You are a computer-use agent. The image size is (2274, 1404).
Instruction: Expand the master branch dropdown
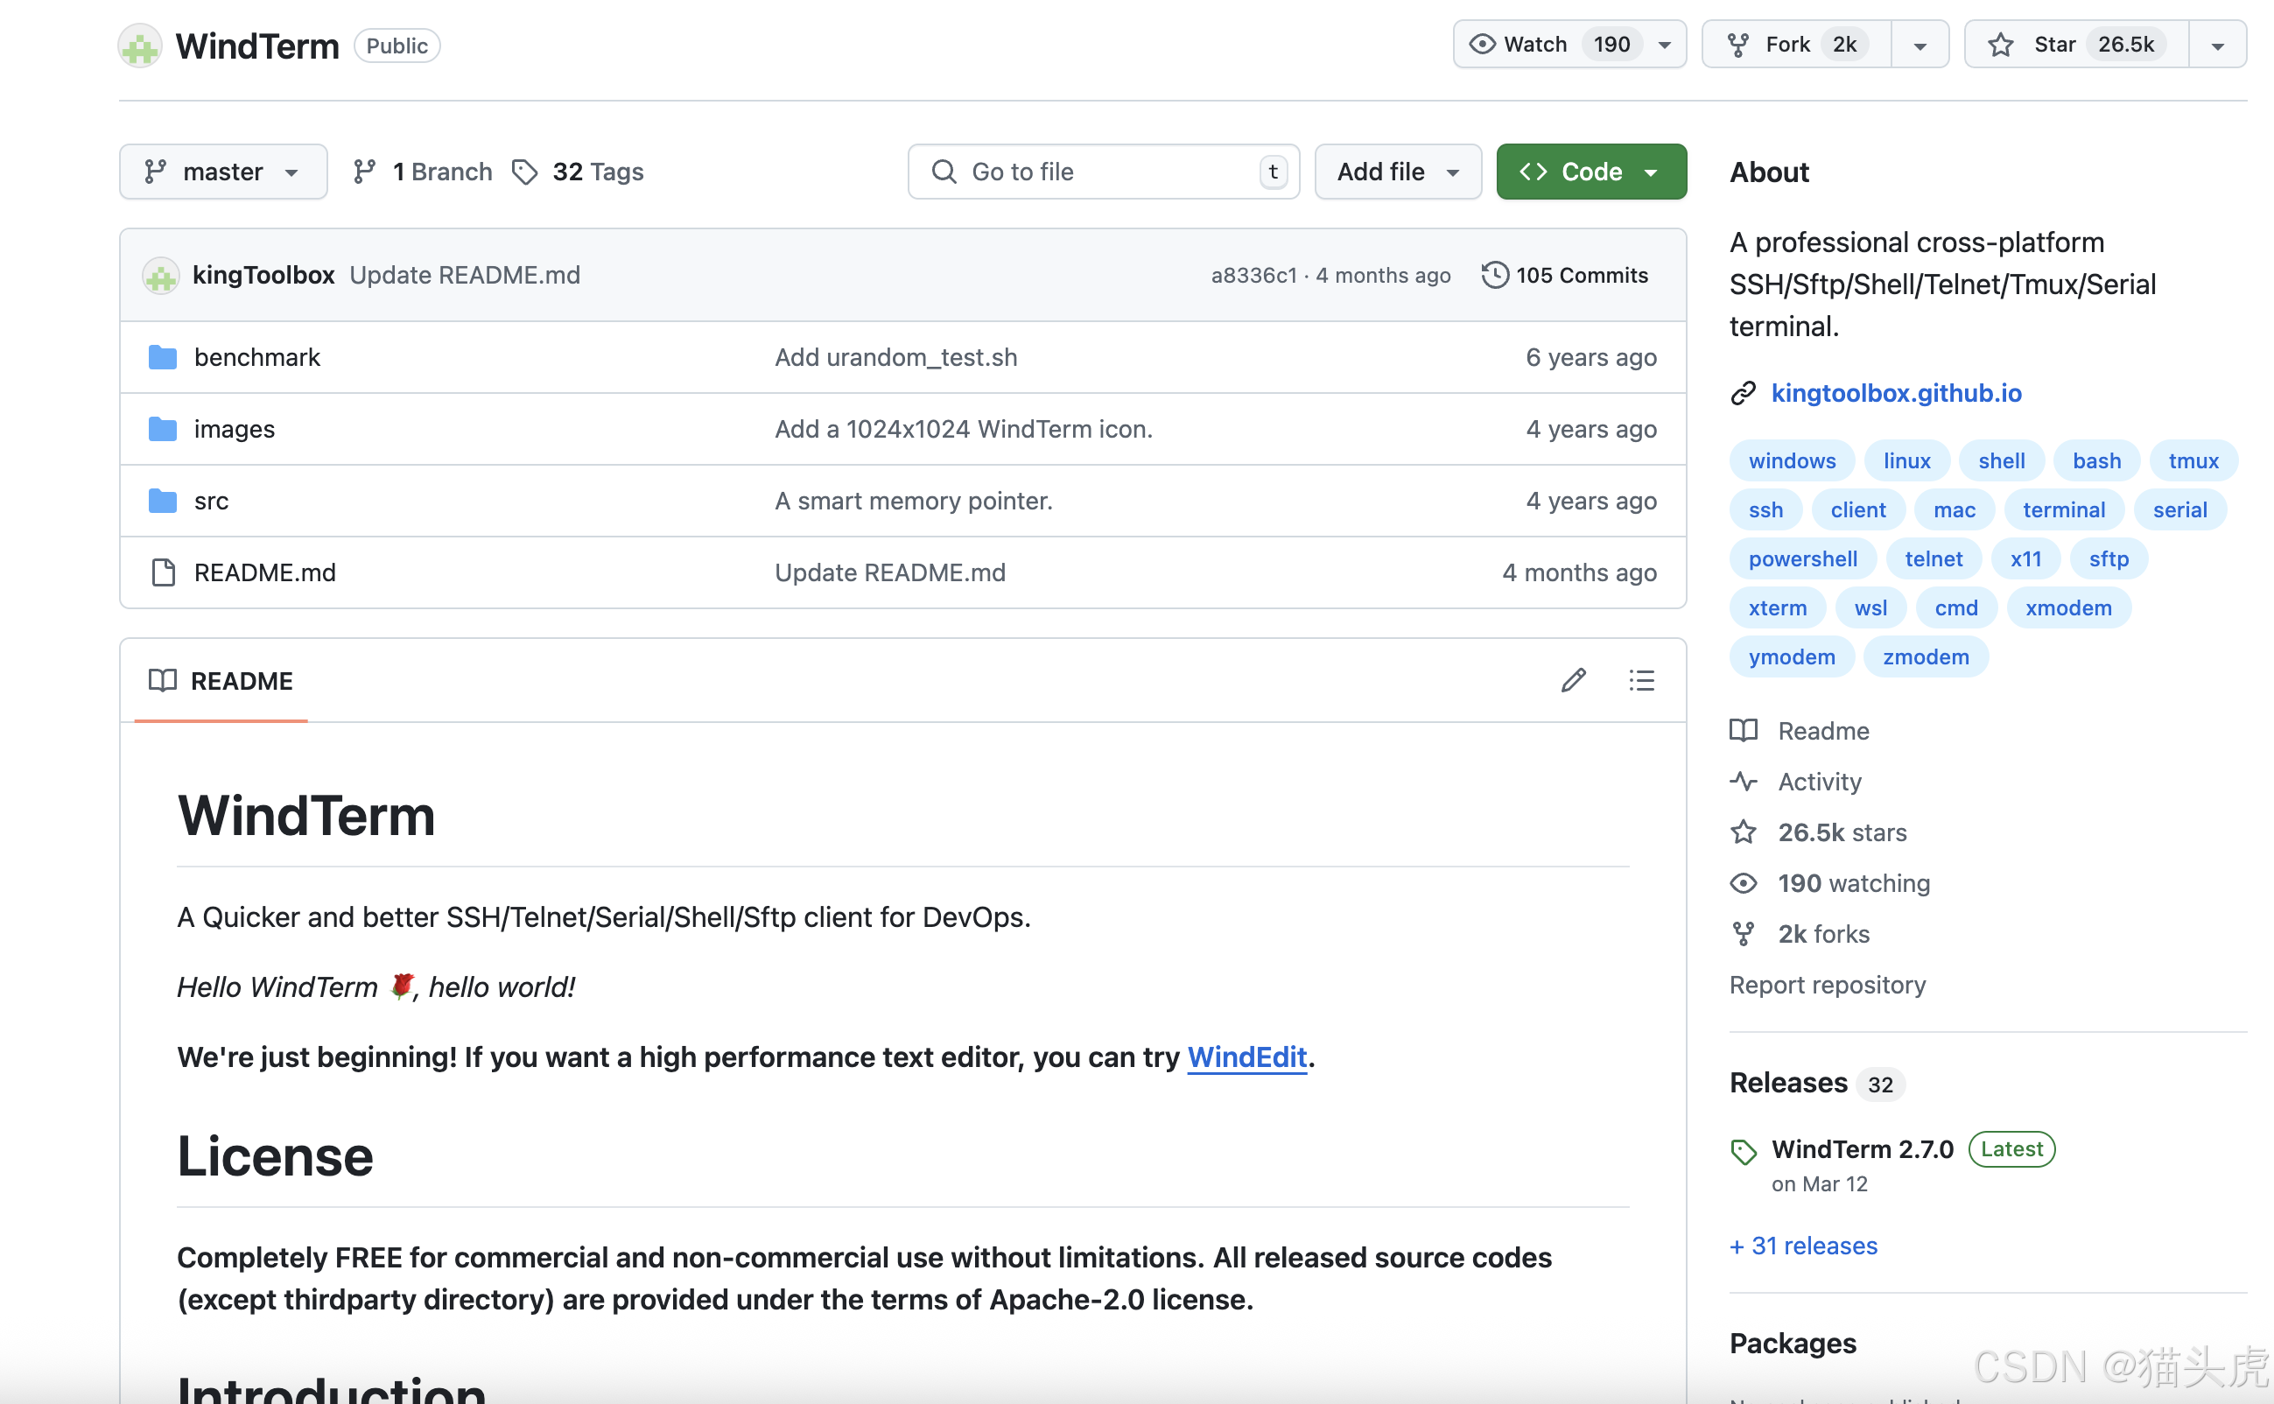click(223, 172)
